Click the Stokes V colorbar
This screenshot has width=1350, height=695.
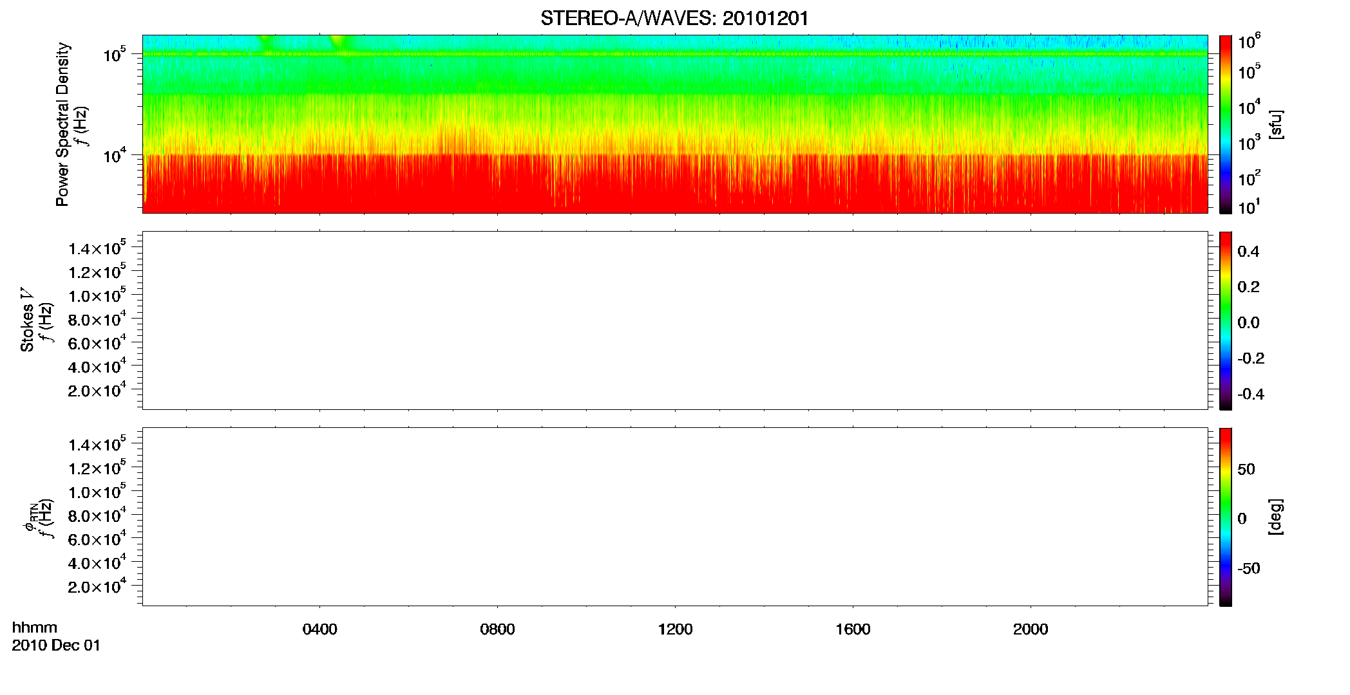[1226, 320]
